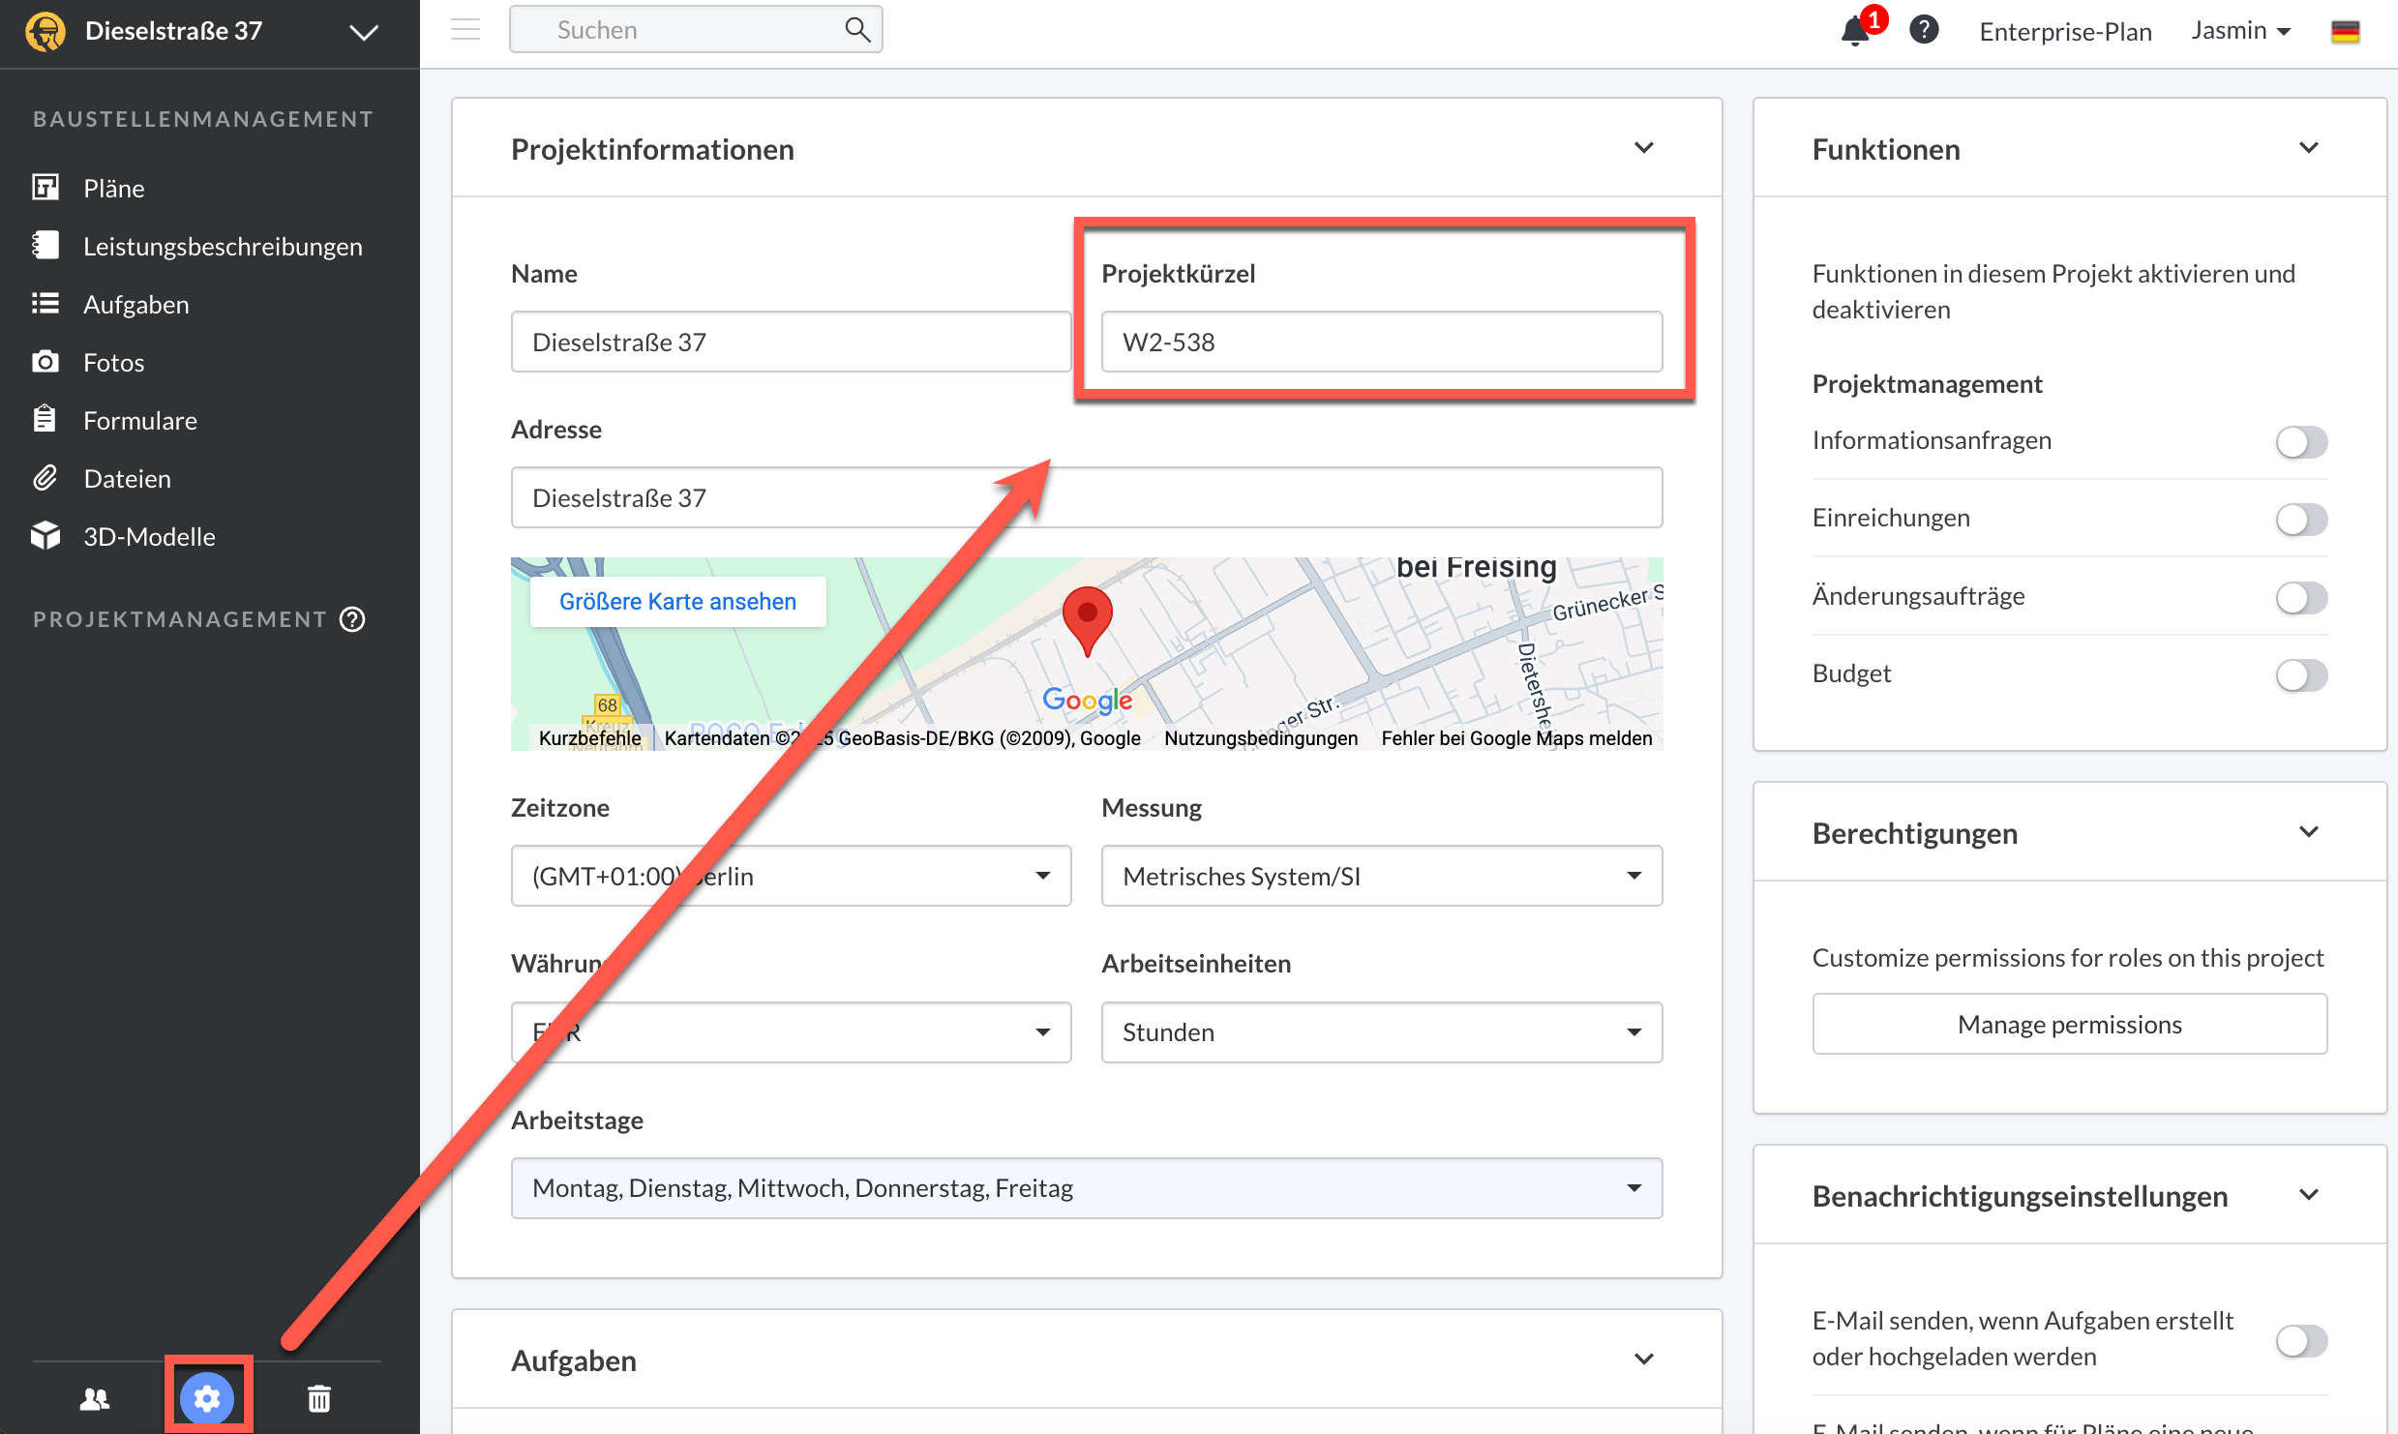Enable Budget toggle
The image size is (2398, 1434).
pos(2301,674)
